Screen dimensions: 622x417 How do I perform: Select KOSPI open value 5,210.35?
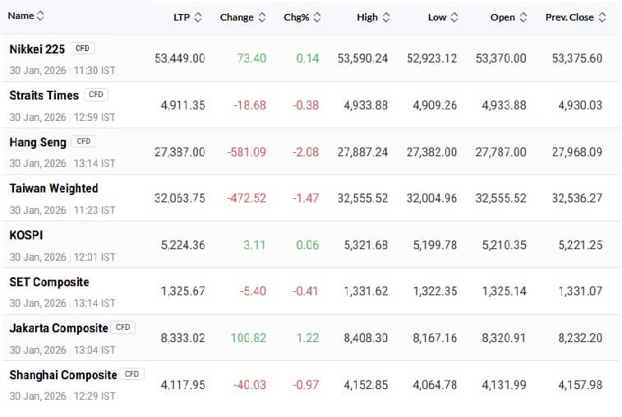click(x=504, y=245)
